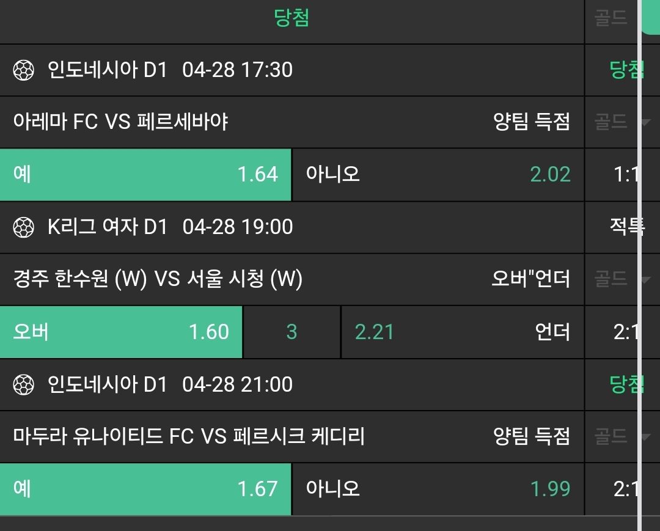The height and width of the screenshot is (531, 660).
Task: Click 적특 status for K리그 여자 match
Action: 626,227
